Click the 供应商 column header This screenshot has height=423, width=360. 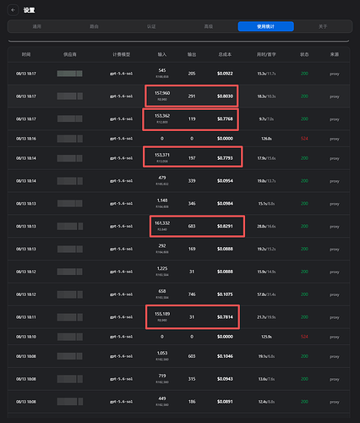coord(70,54)
